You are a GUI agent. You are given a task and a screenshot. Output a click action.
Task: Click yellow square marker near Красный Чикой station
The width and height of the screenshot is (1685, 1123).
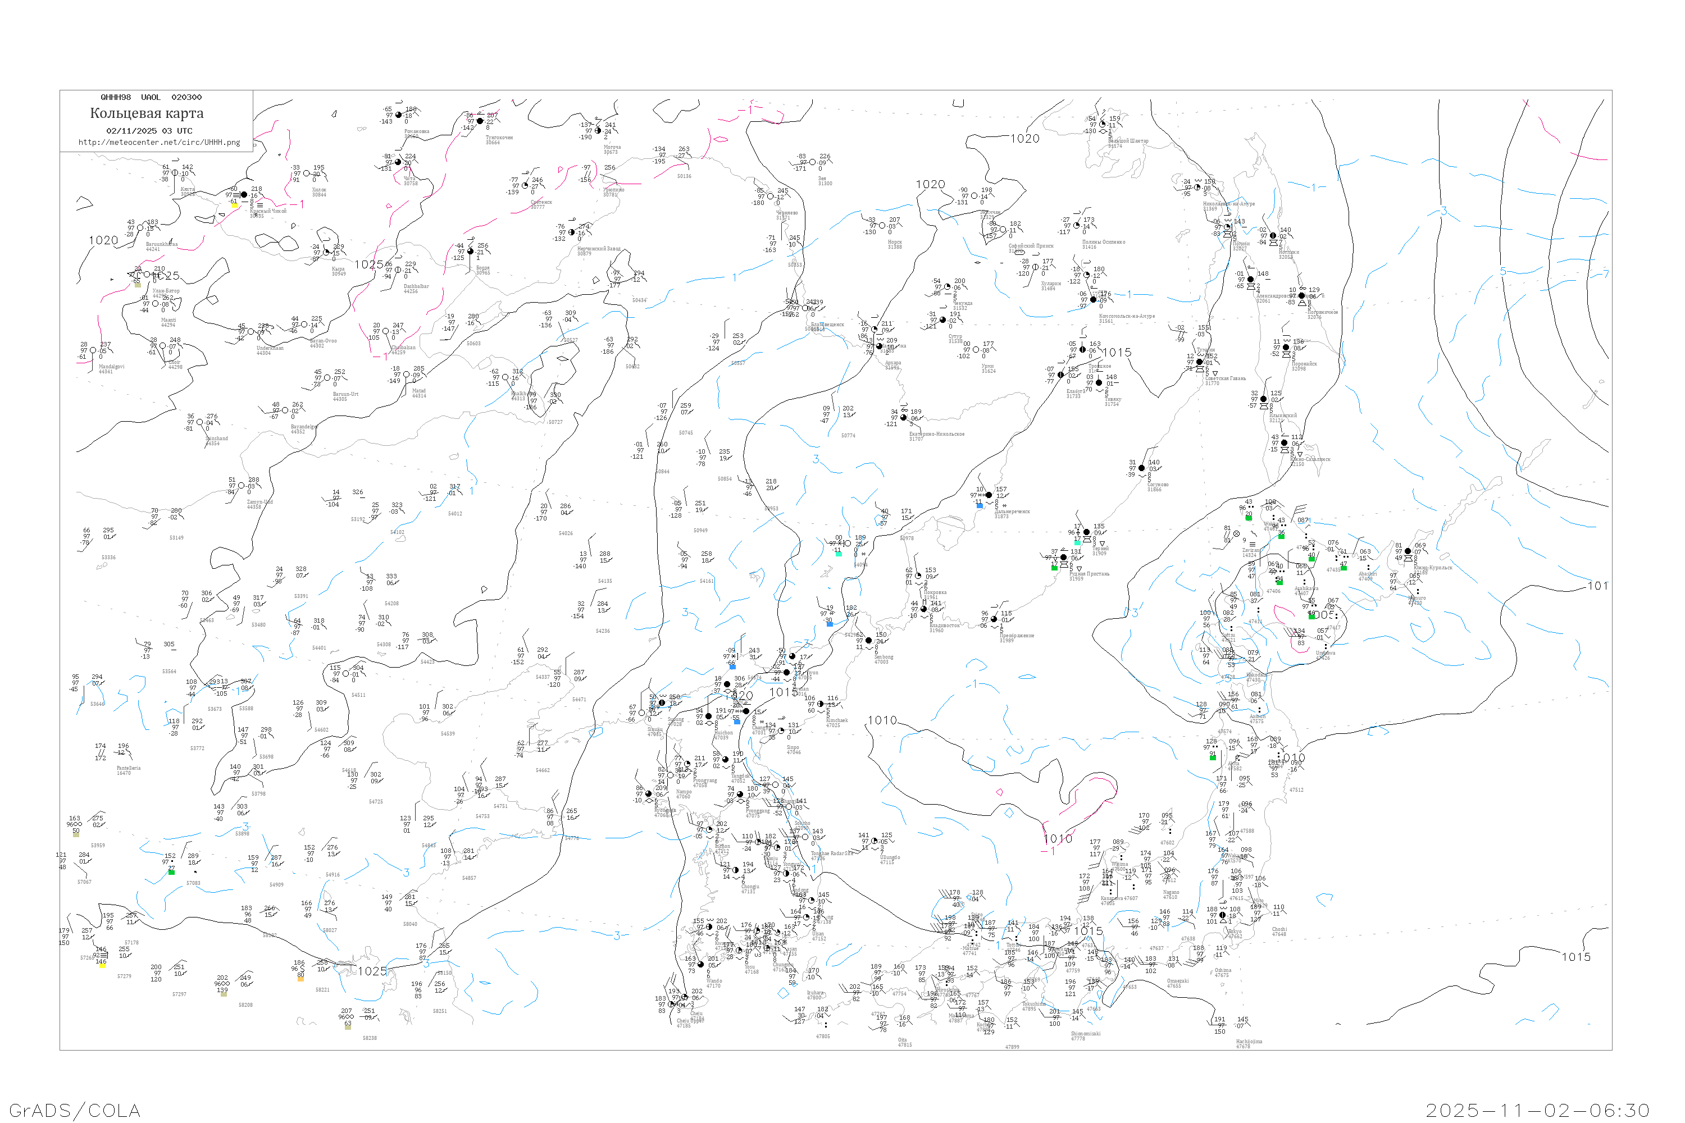(234, 205)
